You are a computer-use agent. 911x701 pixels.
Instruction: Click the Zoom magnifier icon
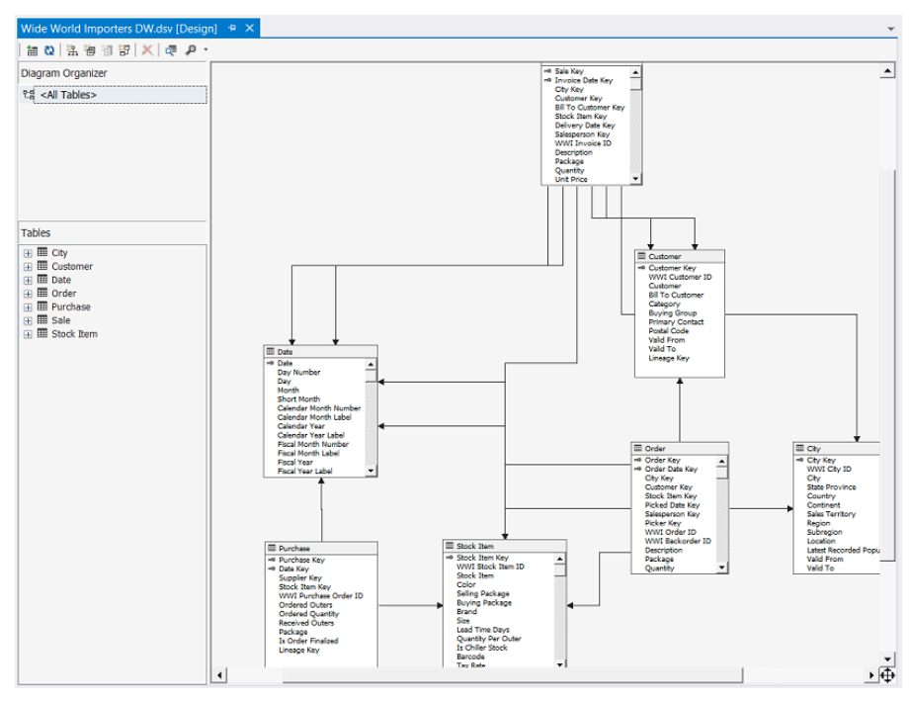(x=190, y=50)
